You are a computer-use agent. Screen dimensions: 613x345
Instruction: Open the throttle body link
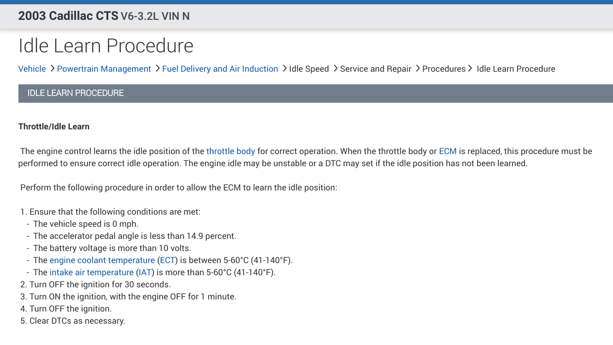click(231, 151)
